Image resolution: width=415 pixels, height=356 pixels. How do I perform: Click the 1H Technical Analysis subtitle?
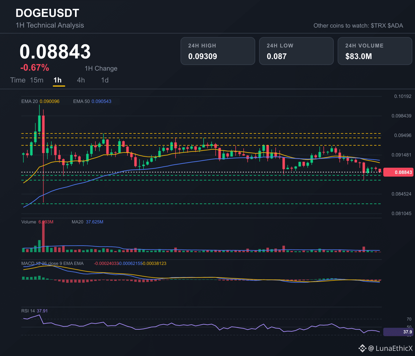tap(50, 25)
